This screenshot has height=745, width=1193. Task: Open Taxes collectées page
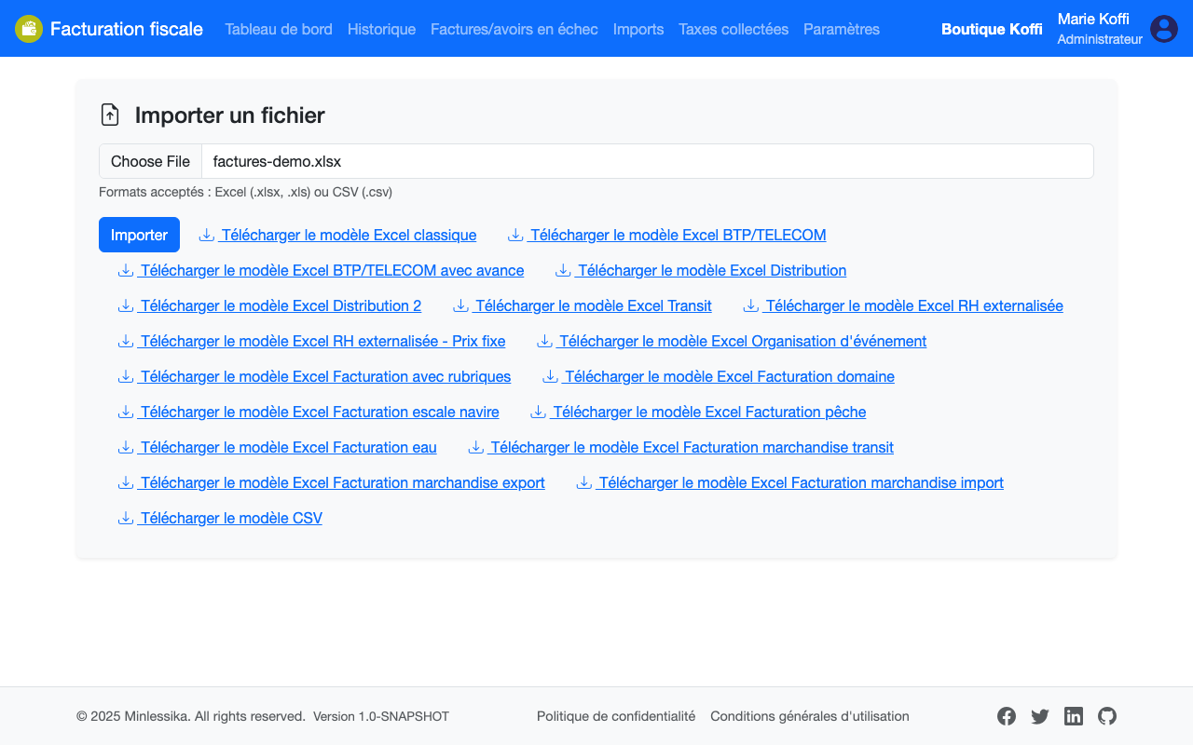[x=734, y=29]
